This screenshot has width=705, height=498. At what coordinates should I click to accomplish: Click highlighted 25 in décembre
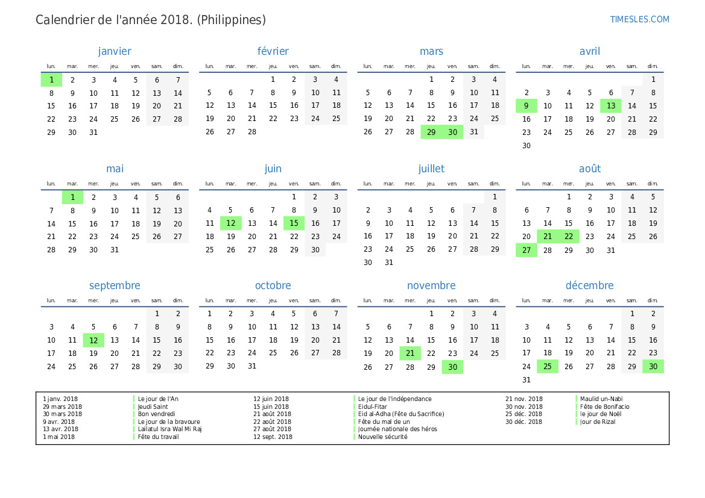[548, 367]
